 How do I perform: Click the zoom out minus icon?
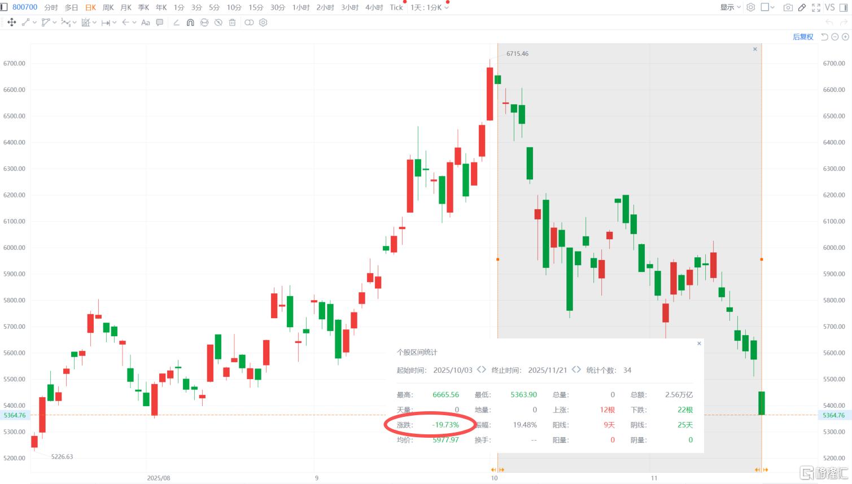pos(835,37)
